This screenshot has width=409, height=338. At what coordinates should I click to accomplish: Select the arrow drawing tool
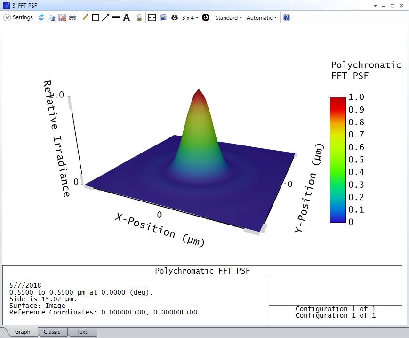(x=106, y=17)
